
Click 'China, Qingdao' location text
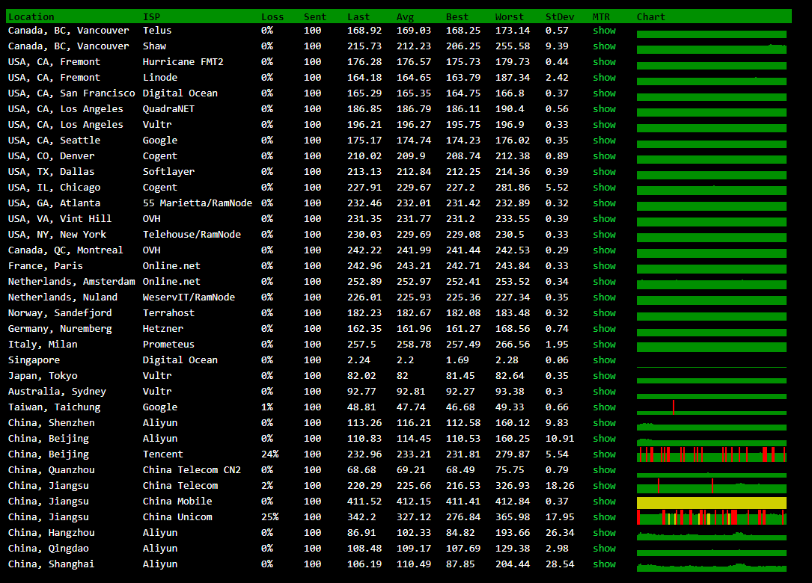click(49, 549)
